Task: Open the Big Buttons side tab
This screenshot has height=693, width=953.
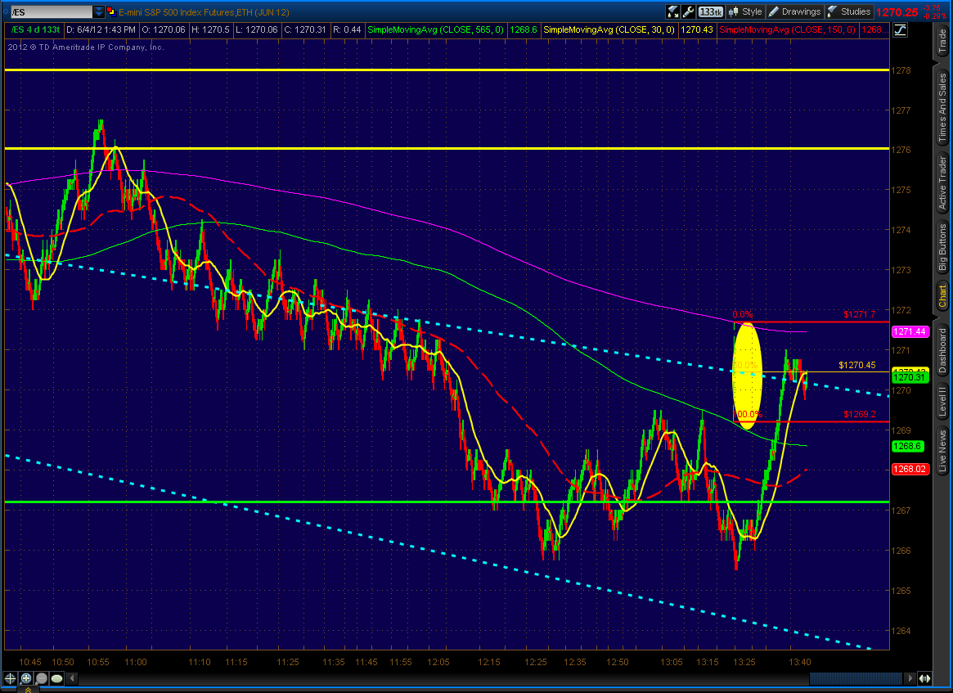Action: coord(942,247)
